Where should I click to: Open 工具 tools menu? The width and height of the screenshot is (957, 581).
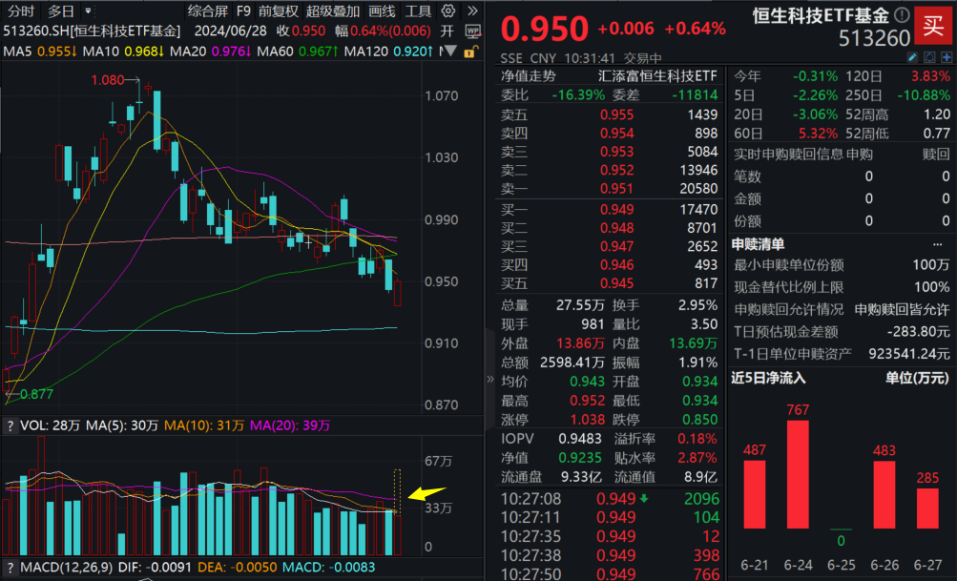(418, 11)
